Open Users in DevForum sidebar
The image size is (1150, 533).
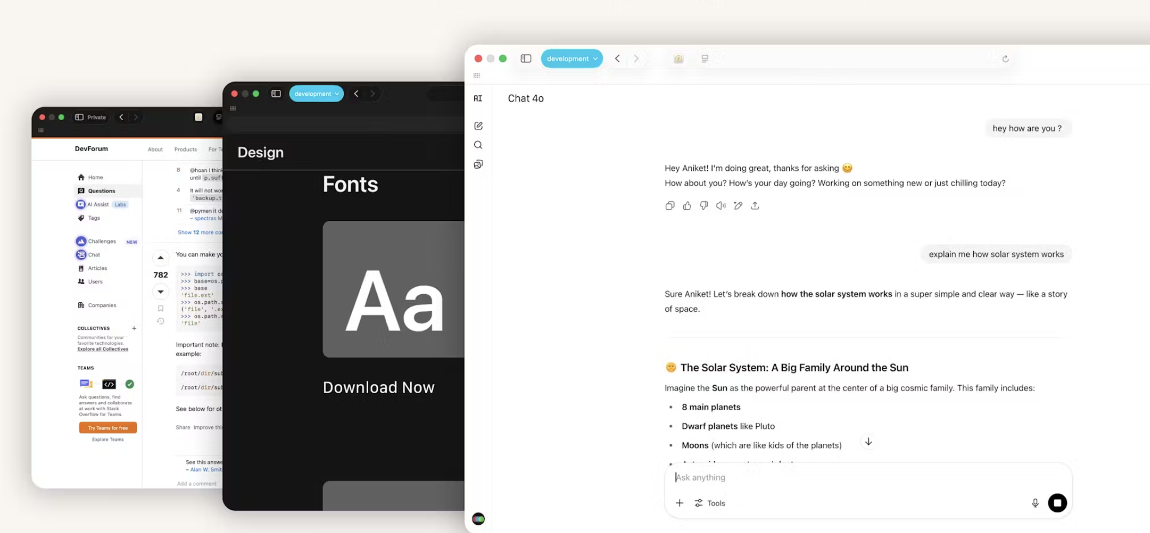pos(90,282)
